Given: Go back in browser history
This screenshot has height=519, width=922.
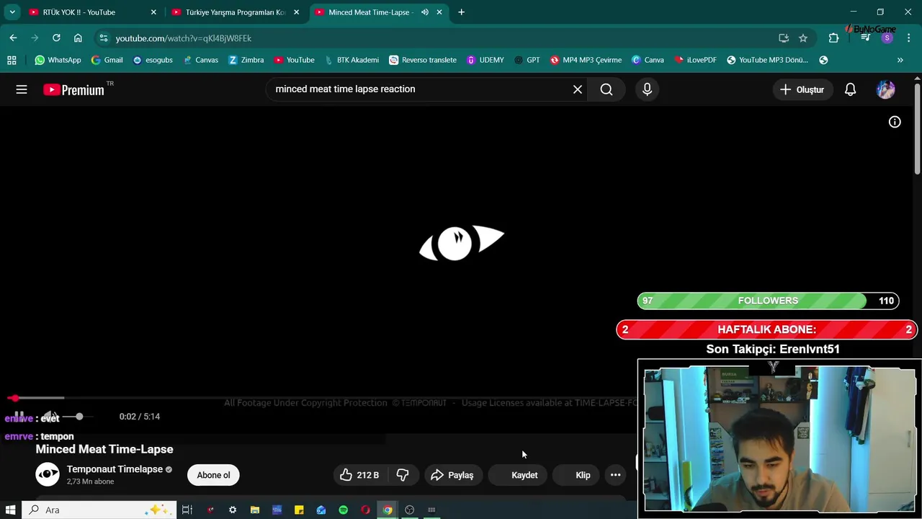Looking at the screenshot, I should [13, 38].
